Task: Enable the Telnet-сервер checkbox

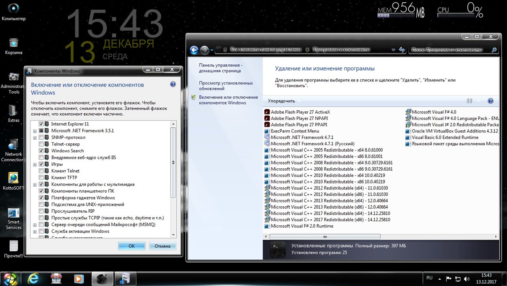Action: point(41,144)
